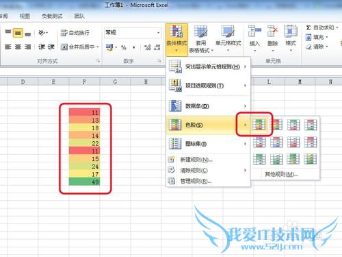Click the increase indent icon
The height and width of the screenshot is (257, 342).
point(51,47)
